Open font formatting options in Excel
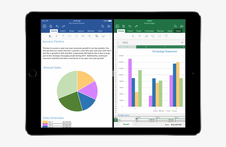This screenshot has height=147, width=226. (x=133, y=36)
